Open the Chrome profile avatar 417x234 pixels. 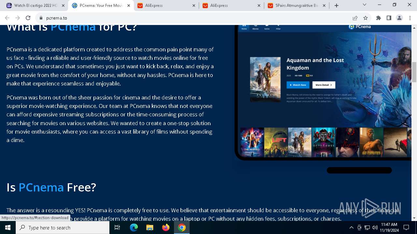point(399,18)
